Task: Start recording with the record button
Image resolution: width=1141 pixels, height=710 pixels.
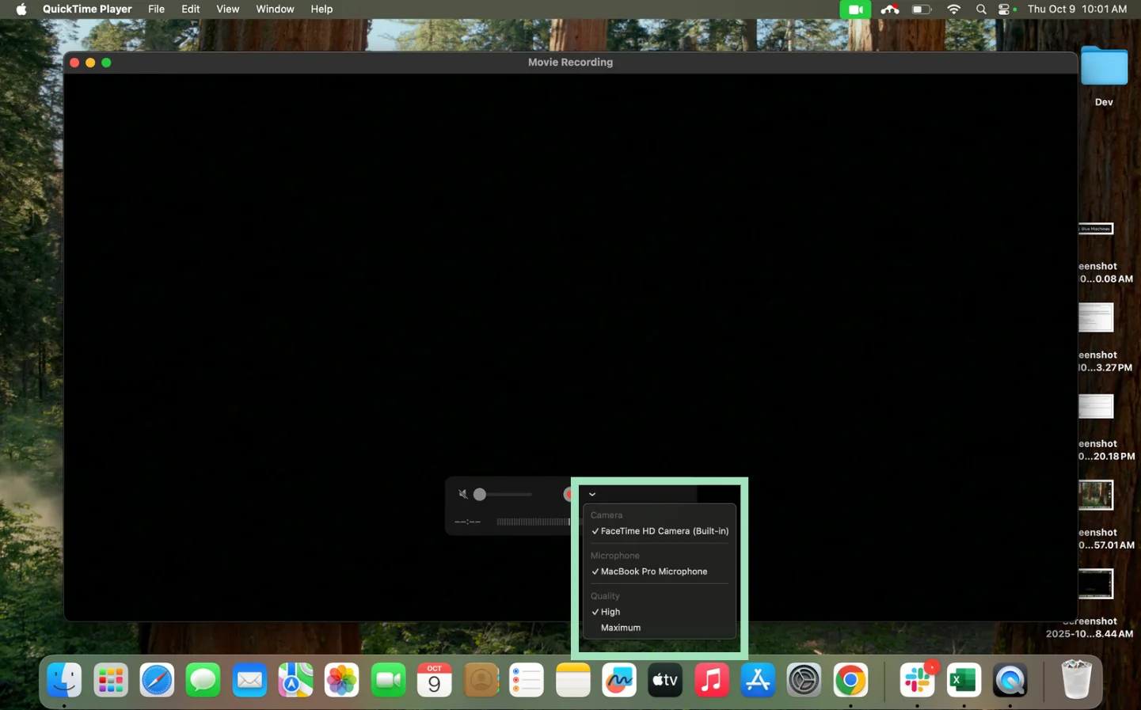Action: click(x=569, y=494)
